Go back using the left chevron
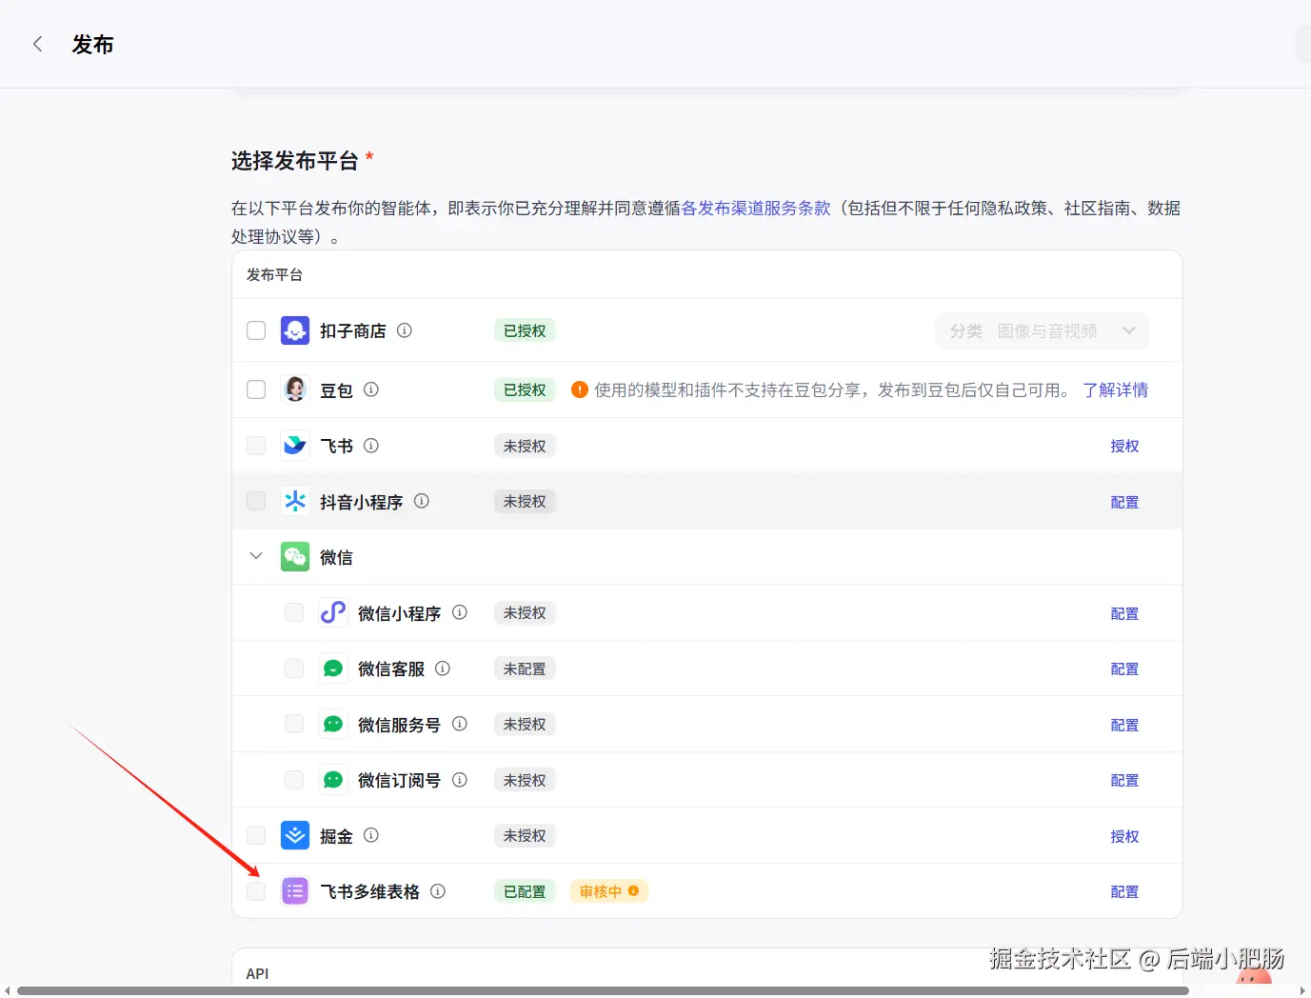 click(38, 44)
